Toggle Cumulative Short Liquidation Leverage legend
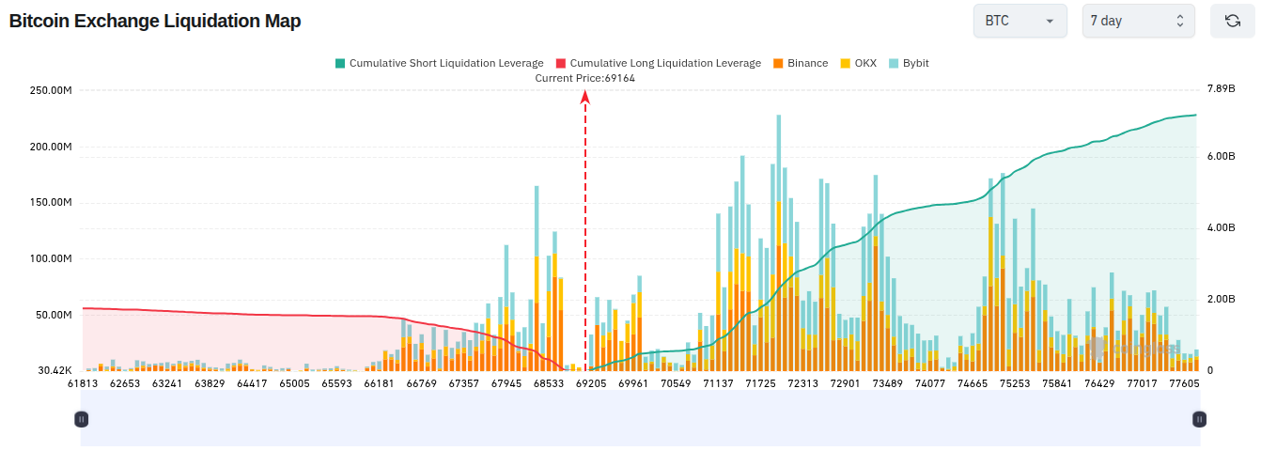The height and width of the screenshot is (451, 1261). 439,63
